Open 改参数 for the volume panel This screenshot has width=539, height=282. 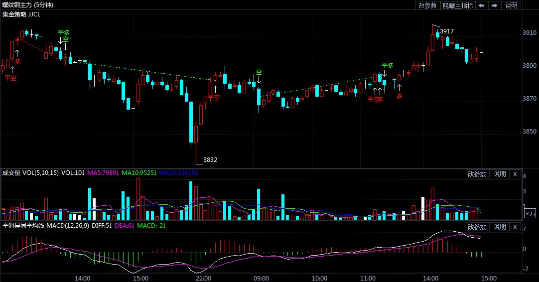pyautogui.click(x=477, y=174)
